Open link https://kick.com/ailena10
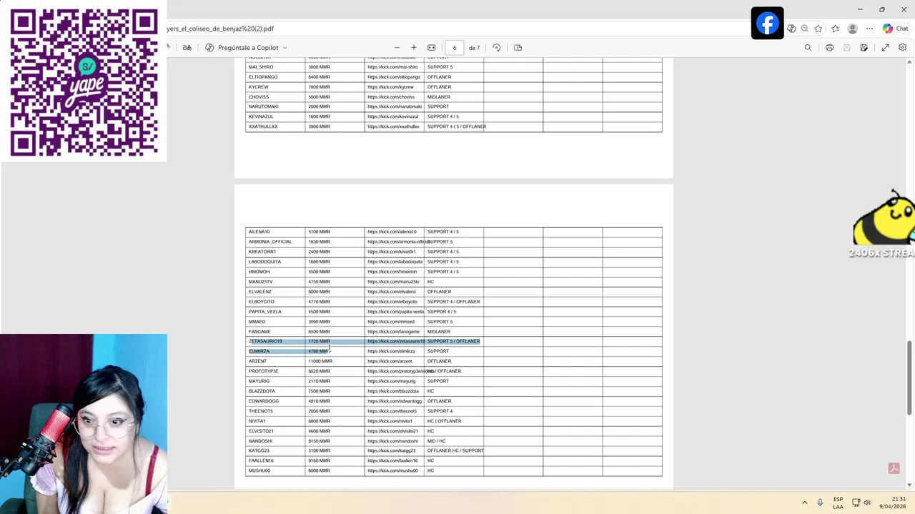 [392, 232]
